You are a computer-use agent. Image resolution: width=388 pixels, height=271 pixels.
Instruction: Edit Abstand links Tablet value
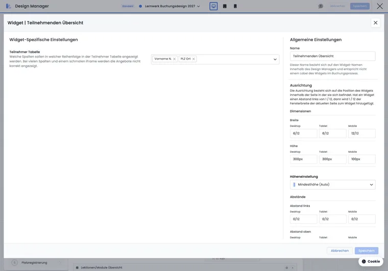pos(332,219)
